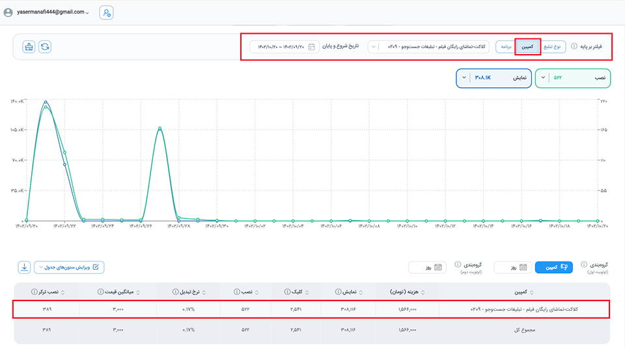The image size is (625, 348).
Task: Click the info icon next to فیلتر بر پایه
Action: pyautogui.click(x=574, y=47)
